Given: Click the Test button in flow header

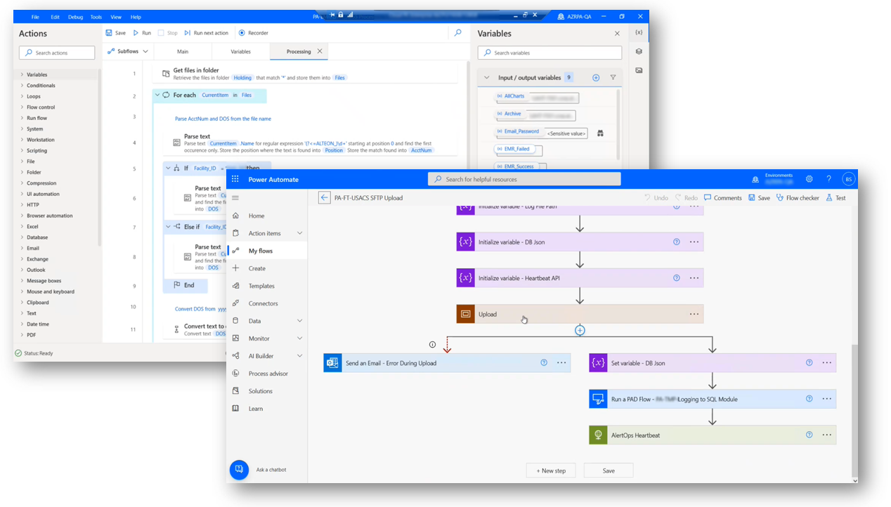Looking at the screenshot, I should [x=835, y=198].
